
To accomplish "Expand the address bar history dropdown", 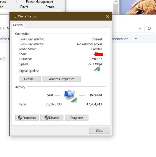I will (x=140, y=28).
